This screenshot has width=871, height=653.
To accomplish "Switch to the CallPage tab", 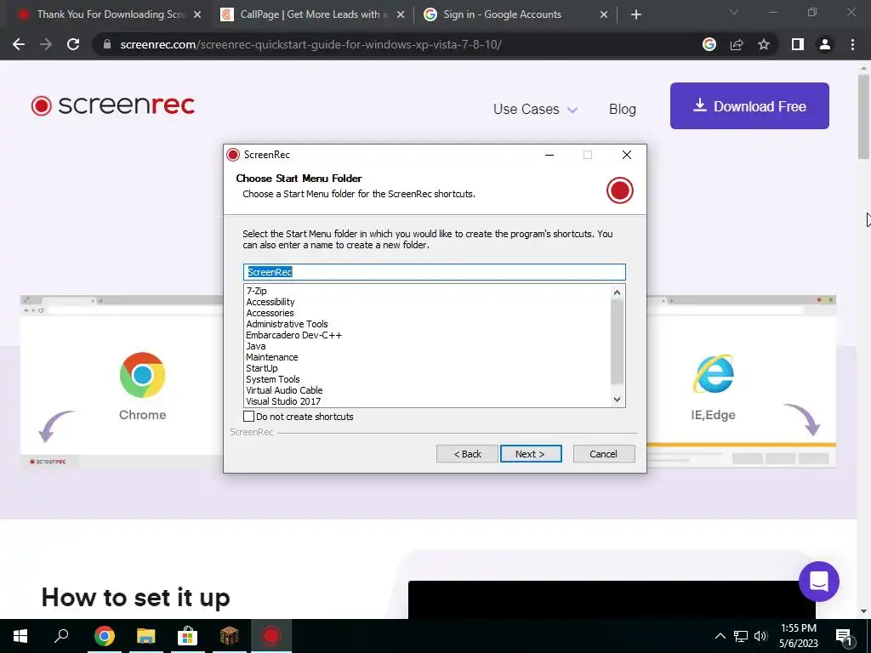I will click(313, 14).
